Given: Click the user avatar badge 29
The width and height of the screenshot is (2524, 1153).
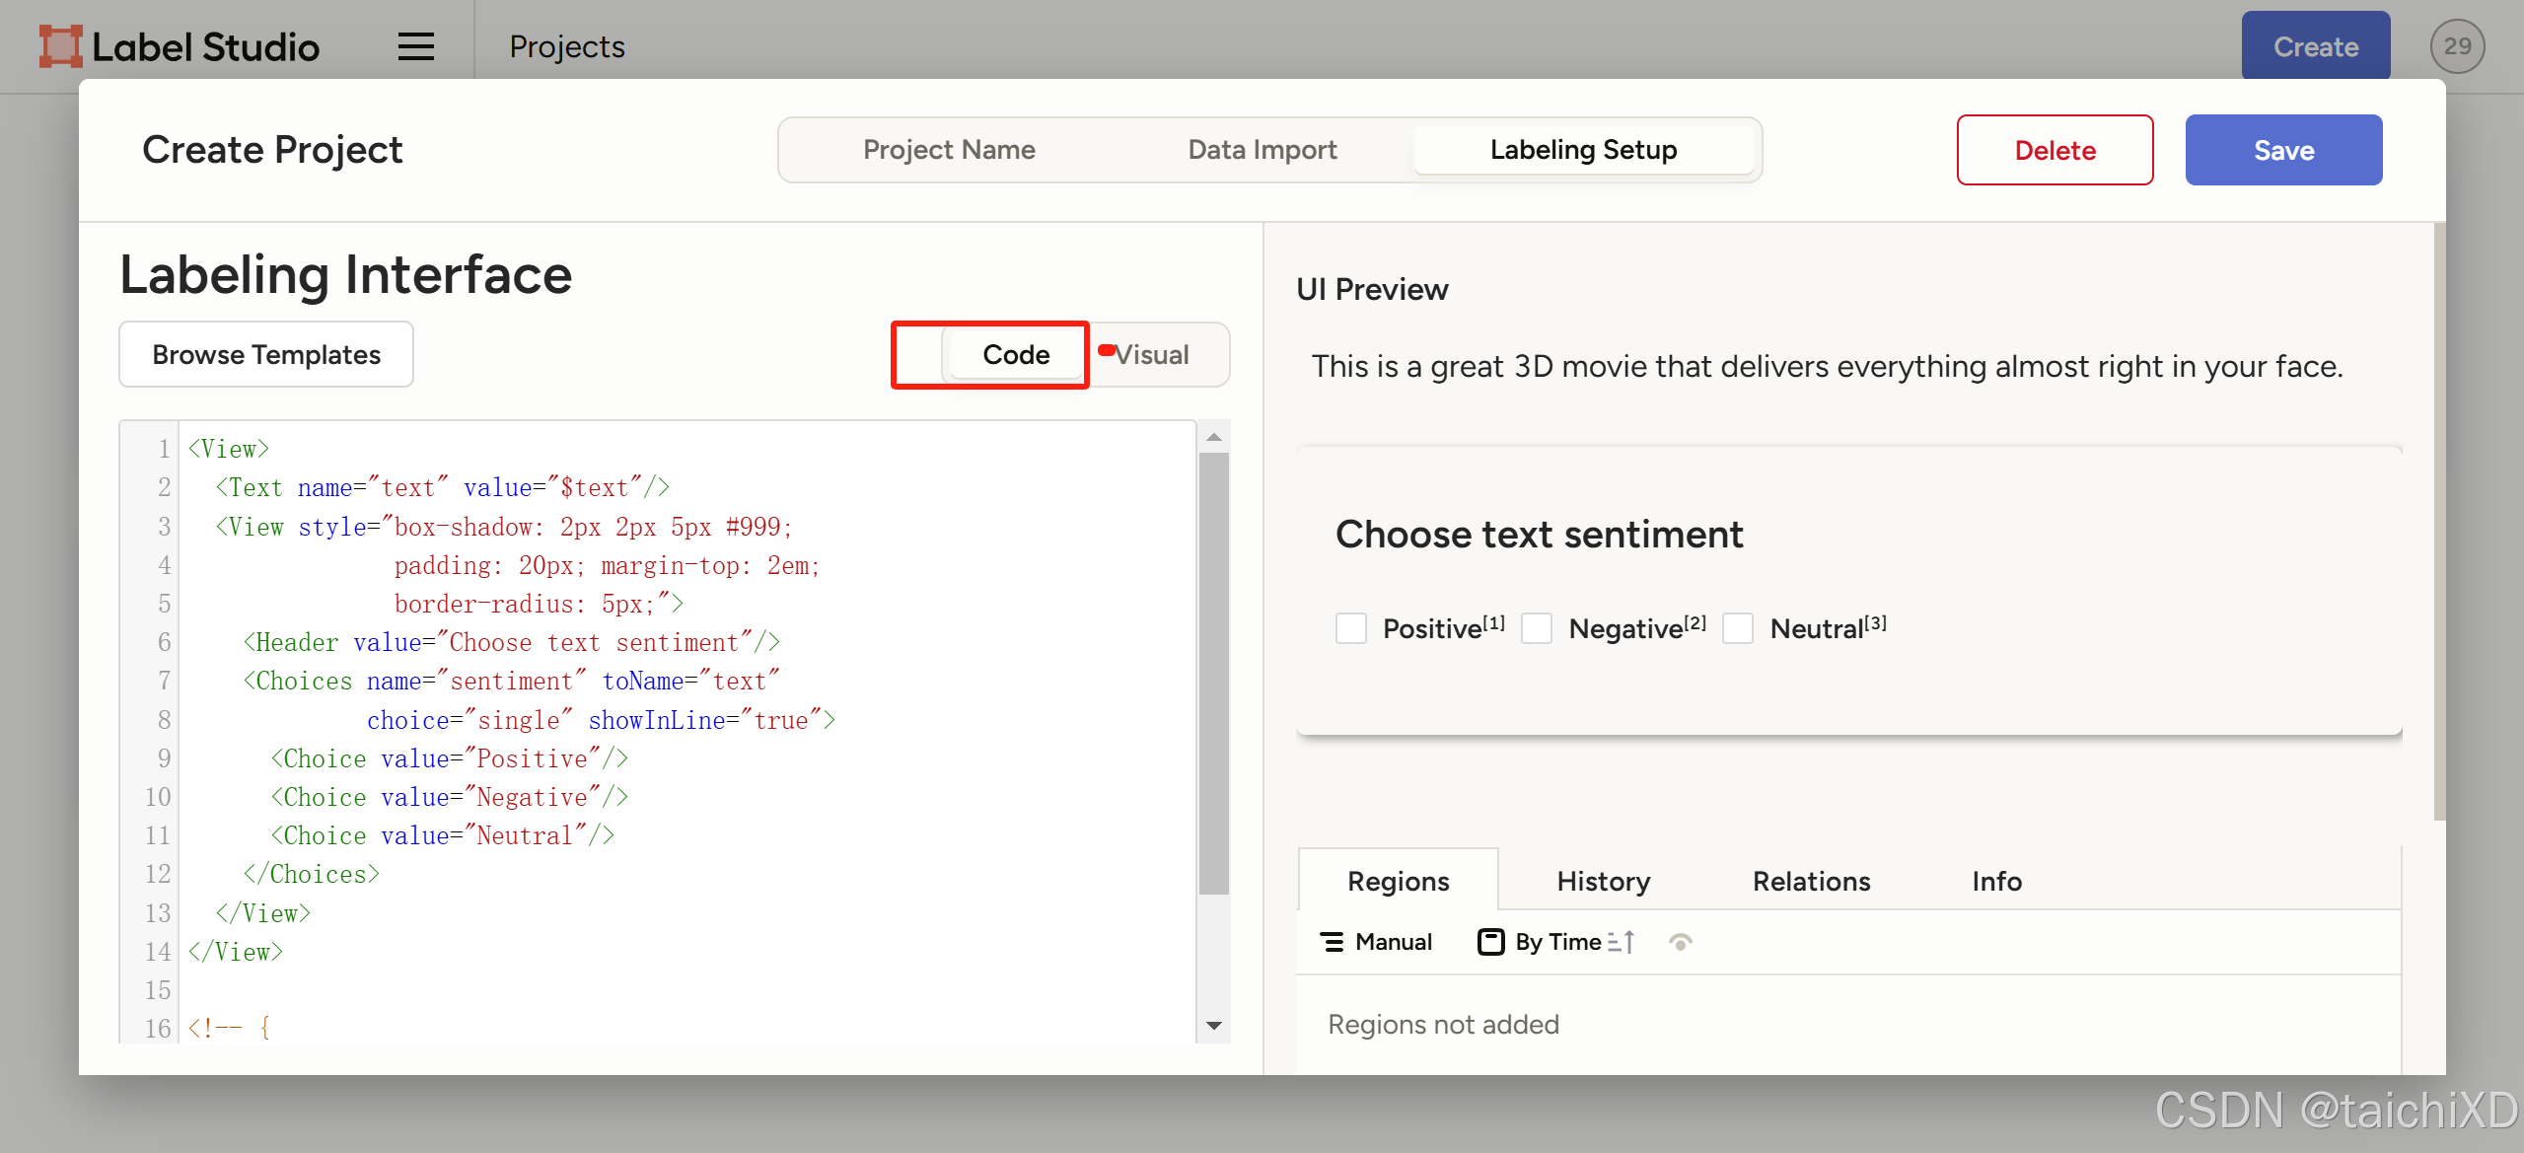Looking at the screenshot, I should [2456, 46].
